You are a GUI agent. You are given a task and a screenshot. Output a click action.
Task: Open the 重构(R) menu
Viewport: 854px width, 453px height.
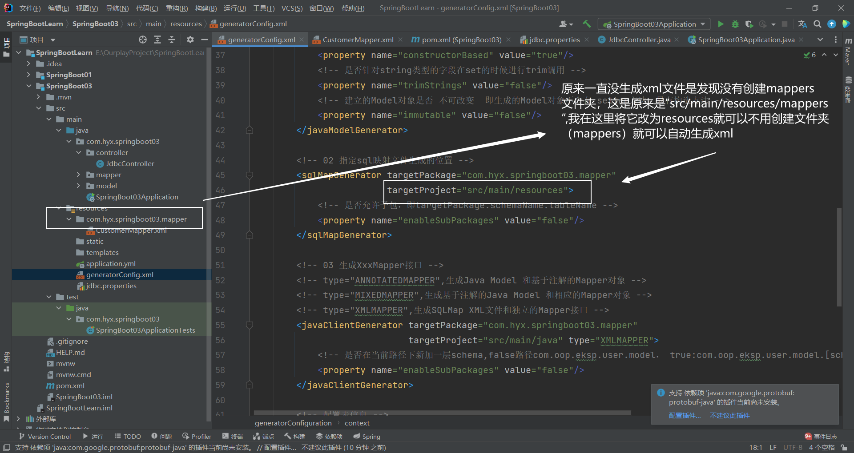click(177, 8)
